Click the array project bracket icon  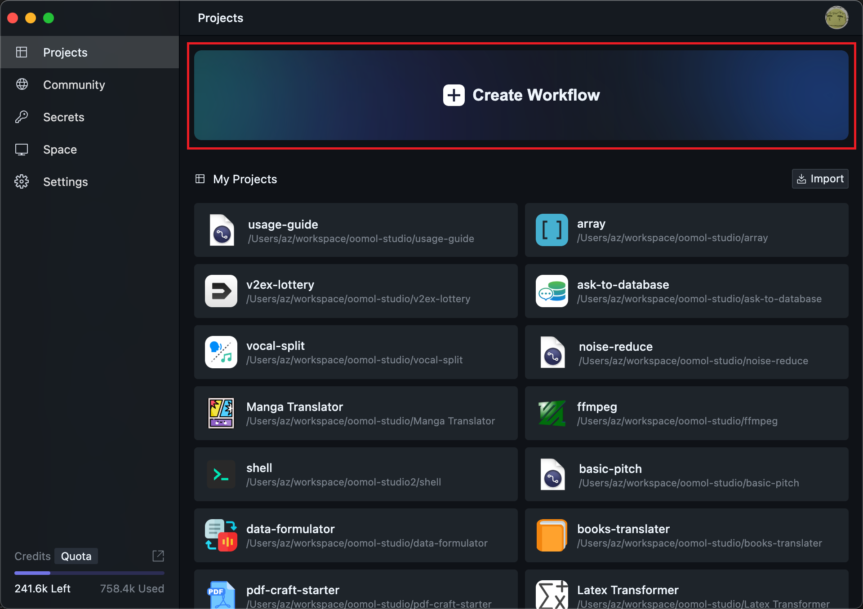552,230
